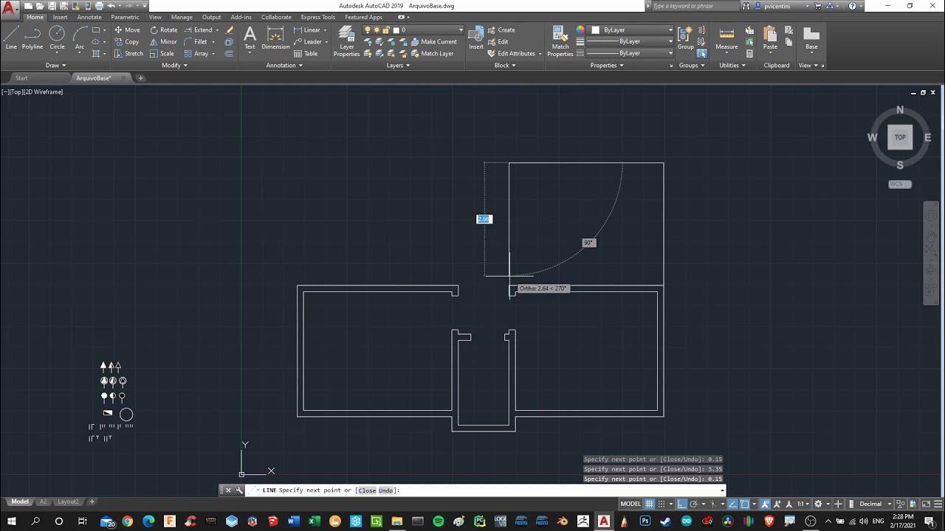Toggle drawing grid display in status bar
The image size is (945, 531).
point(650,504)
